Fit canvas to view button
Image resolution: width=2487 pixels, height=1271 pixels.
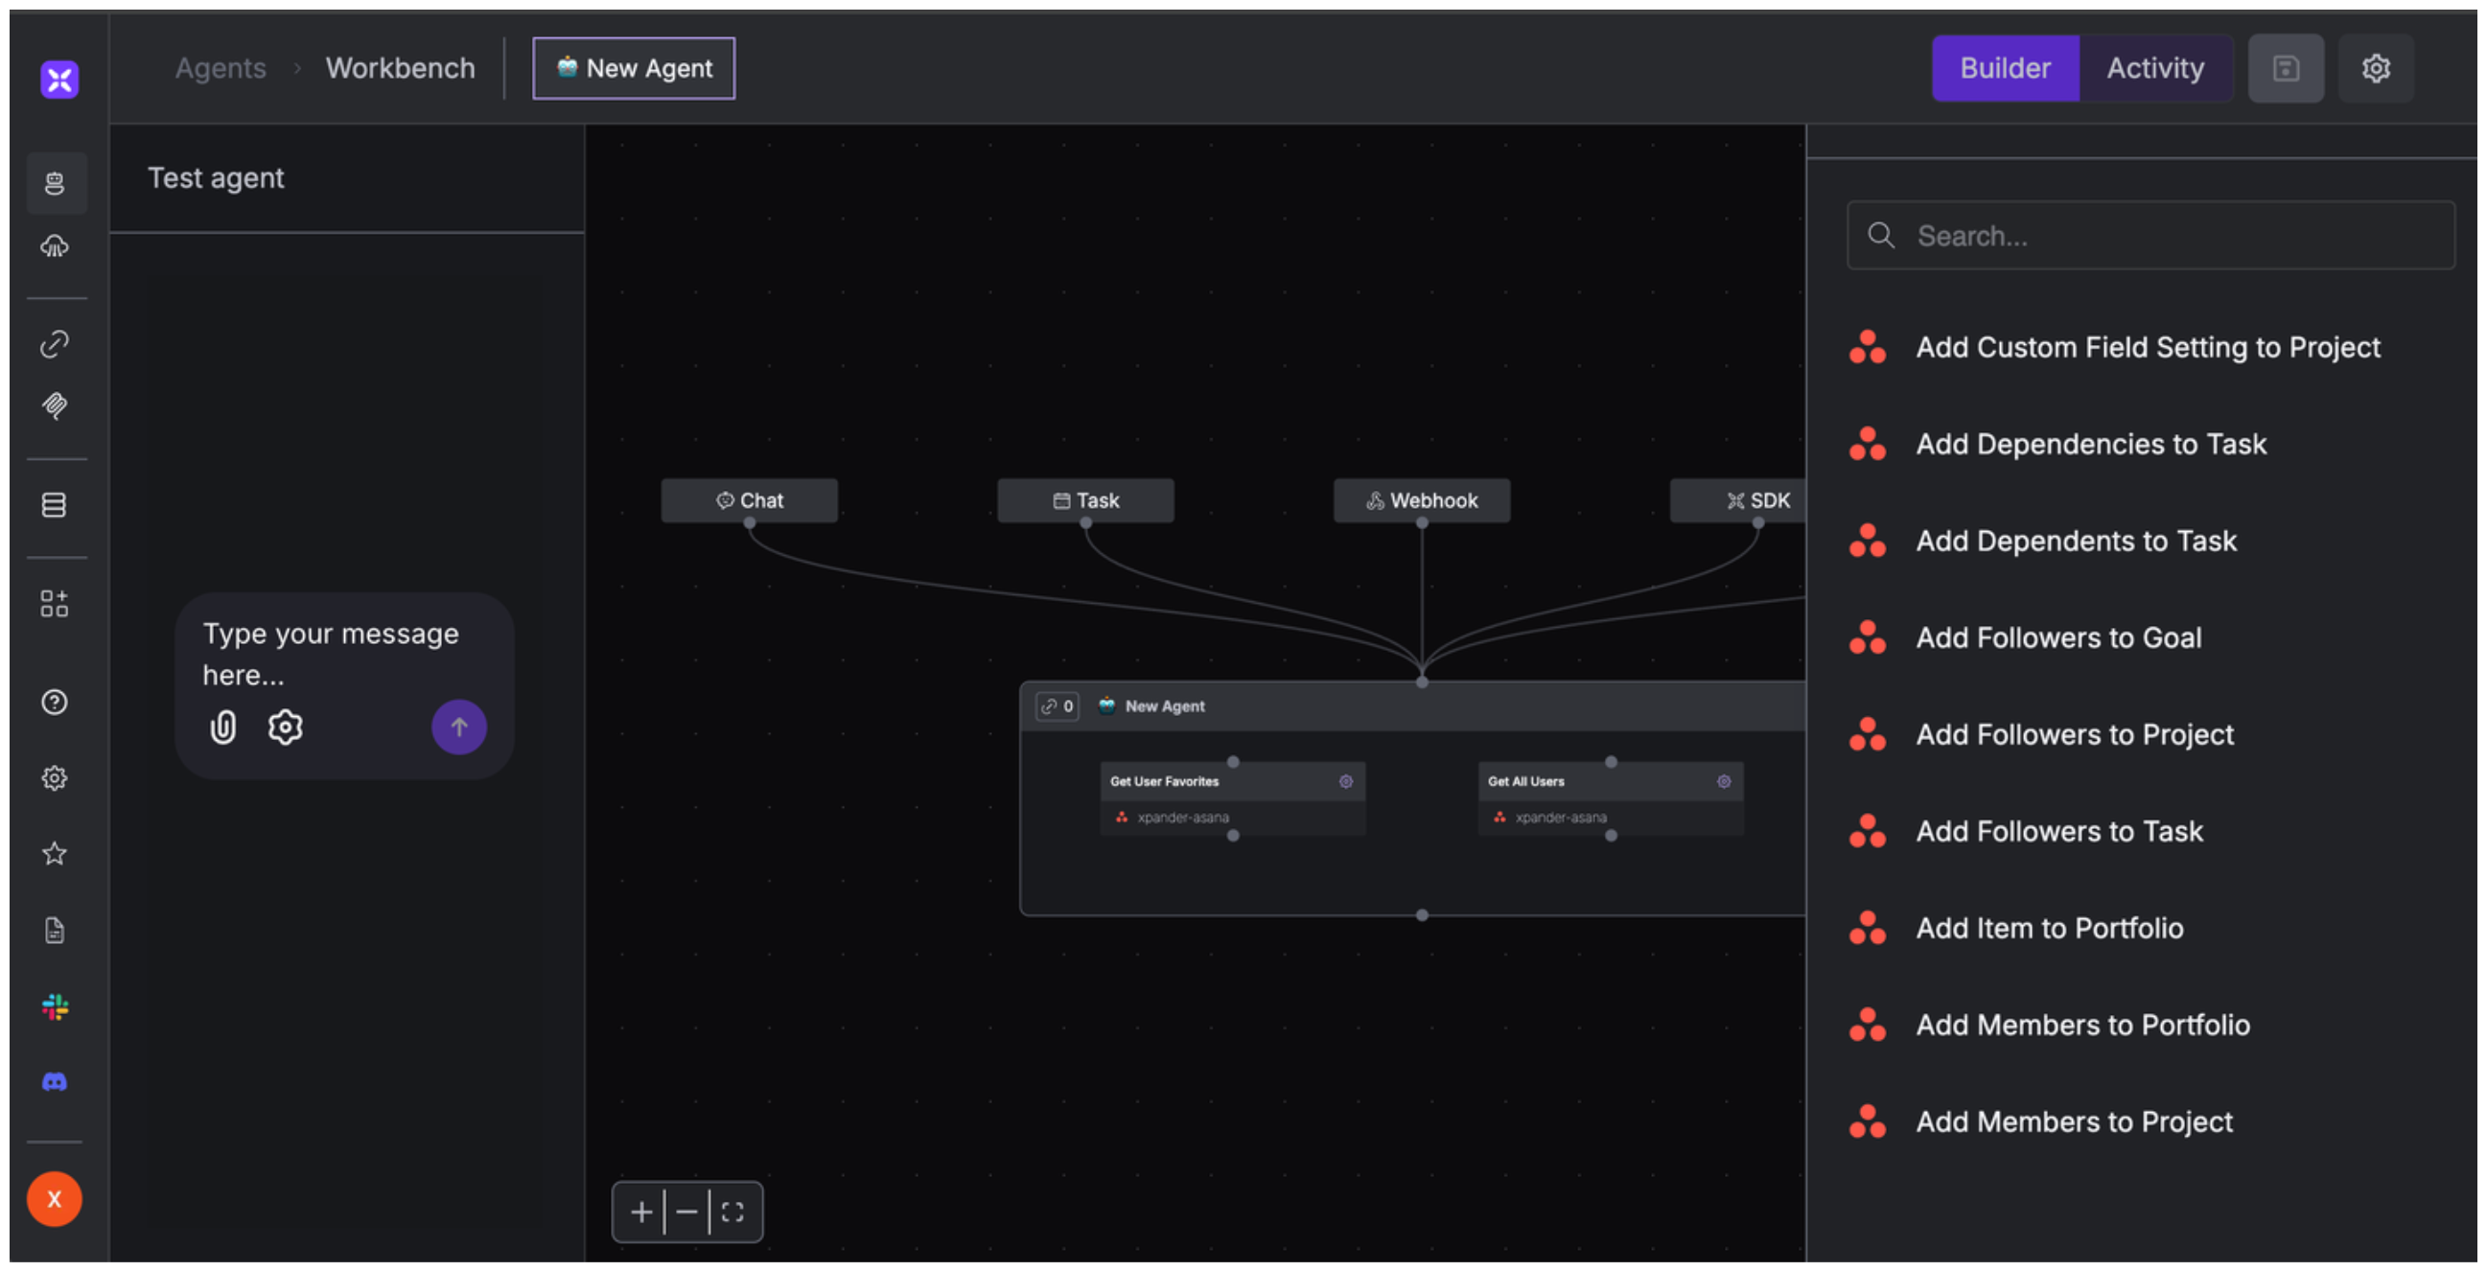click(732, 1213)
